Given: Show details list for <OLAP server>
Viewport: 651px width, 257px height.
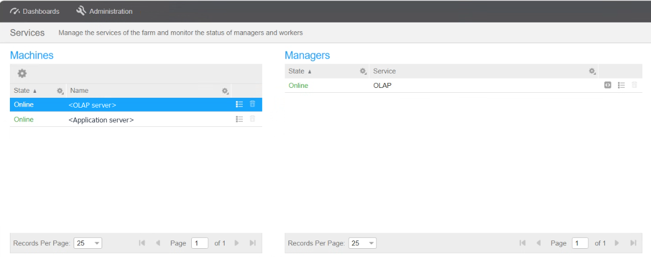Looking at the screenshot, I should (x=239, y=104).
